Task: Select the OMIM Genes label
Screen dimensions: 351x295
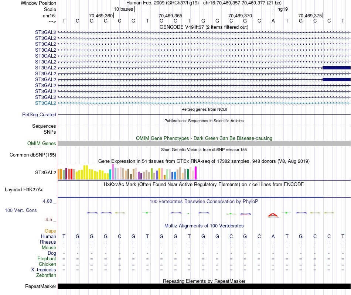Action: pos(42,143)
